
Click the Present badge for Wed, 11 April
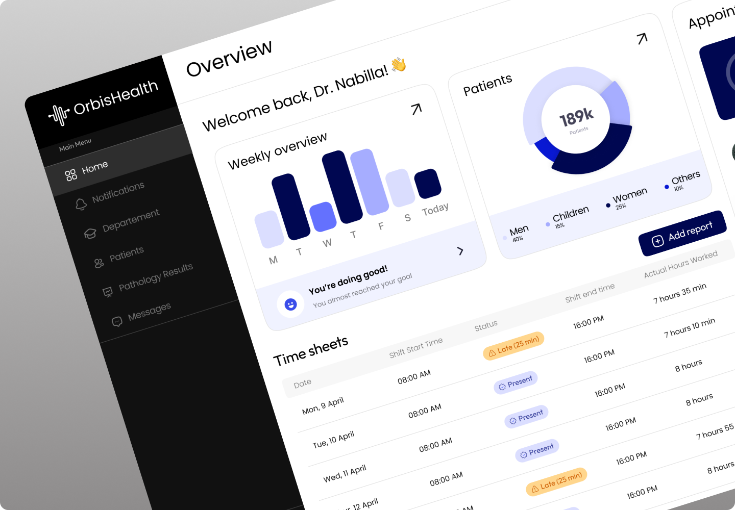(526, 416)
